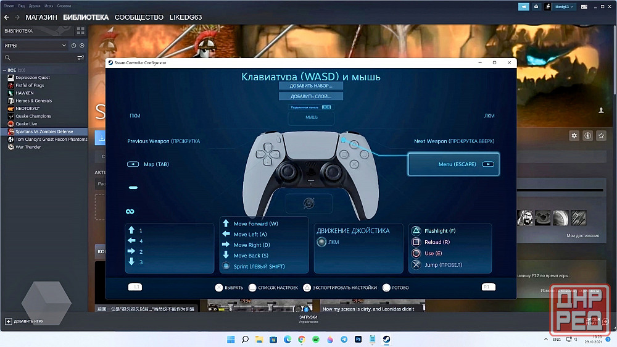
Task: Open the МАГАЗИН tab
Action: (x=41, y=17)
